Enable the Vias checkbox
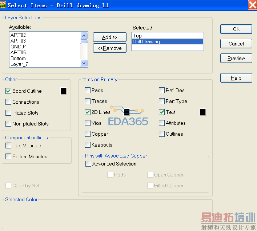 click(x=88, y=123)
